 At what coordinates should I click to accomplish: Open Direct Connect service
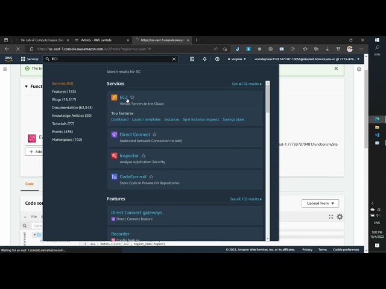click(x=134, y=134)
